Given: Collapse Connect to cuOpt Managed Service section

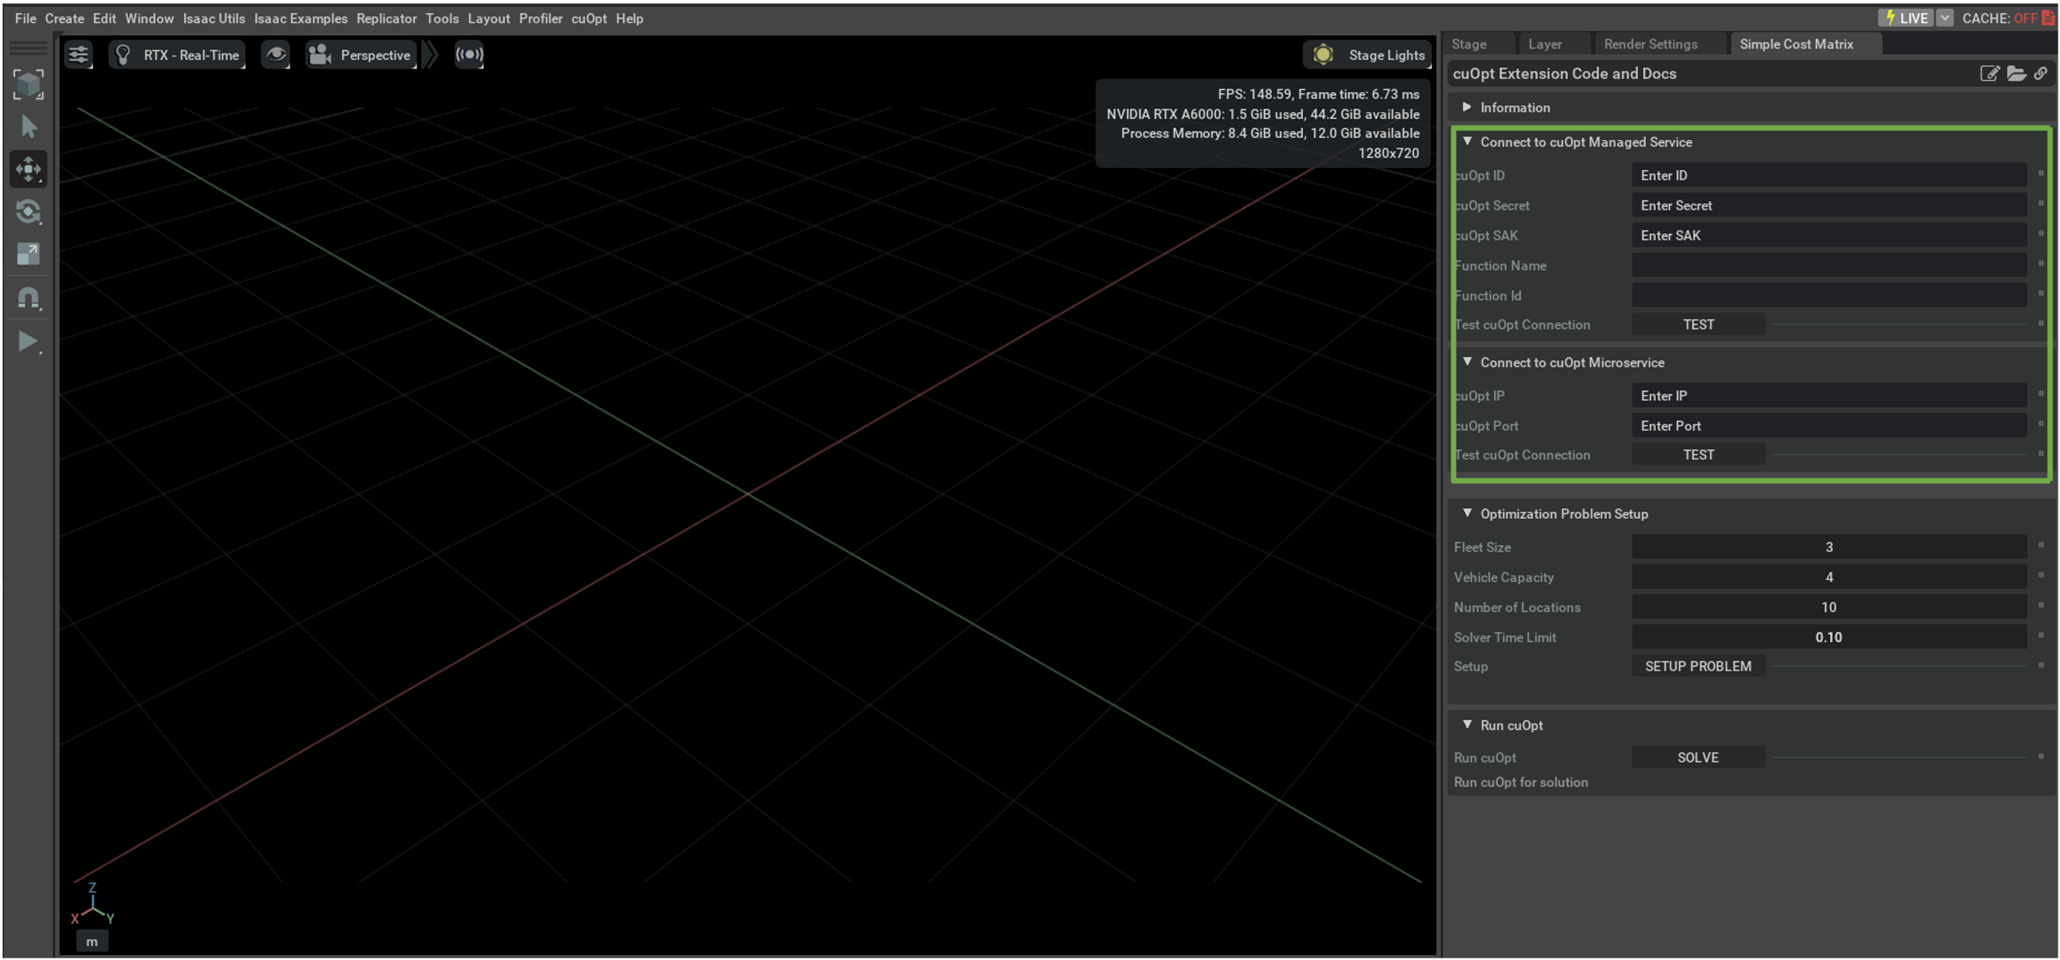Looking at the screenshot, I should [x=1751, y=142].
